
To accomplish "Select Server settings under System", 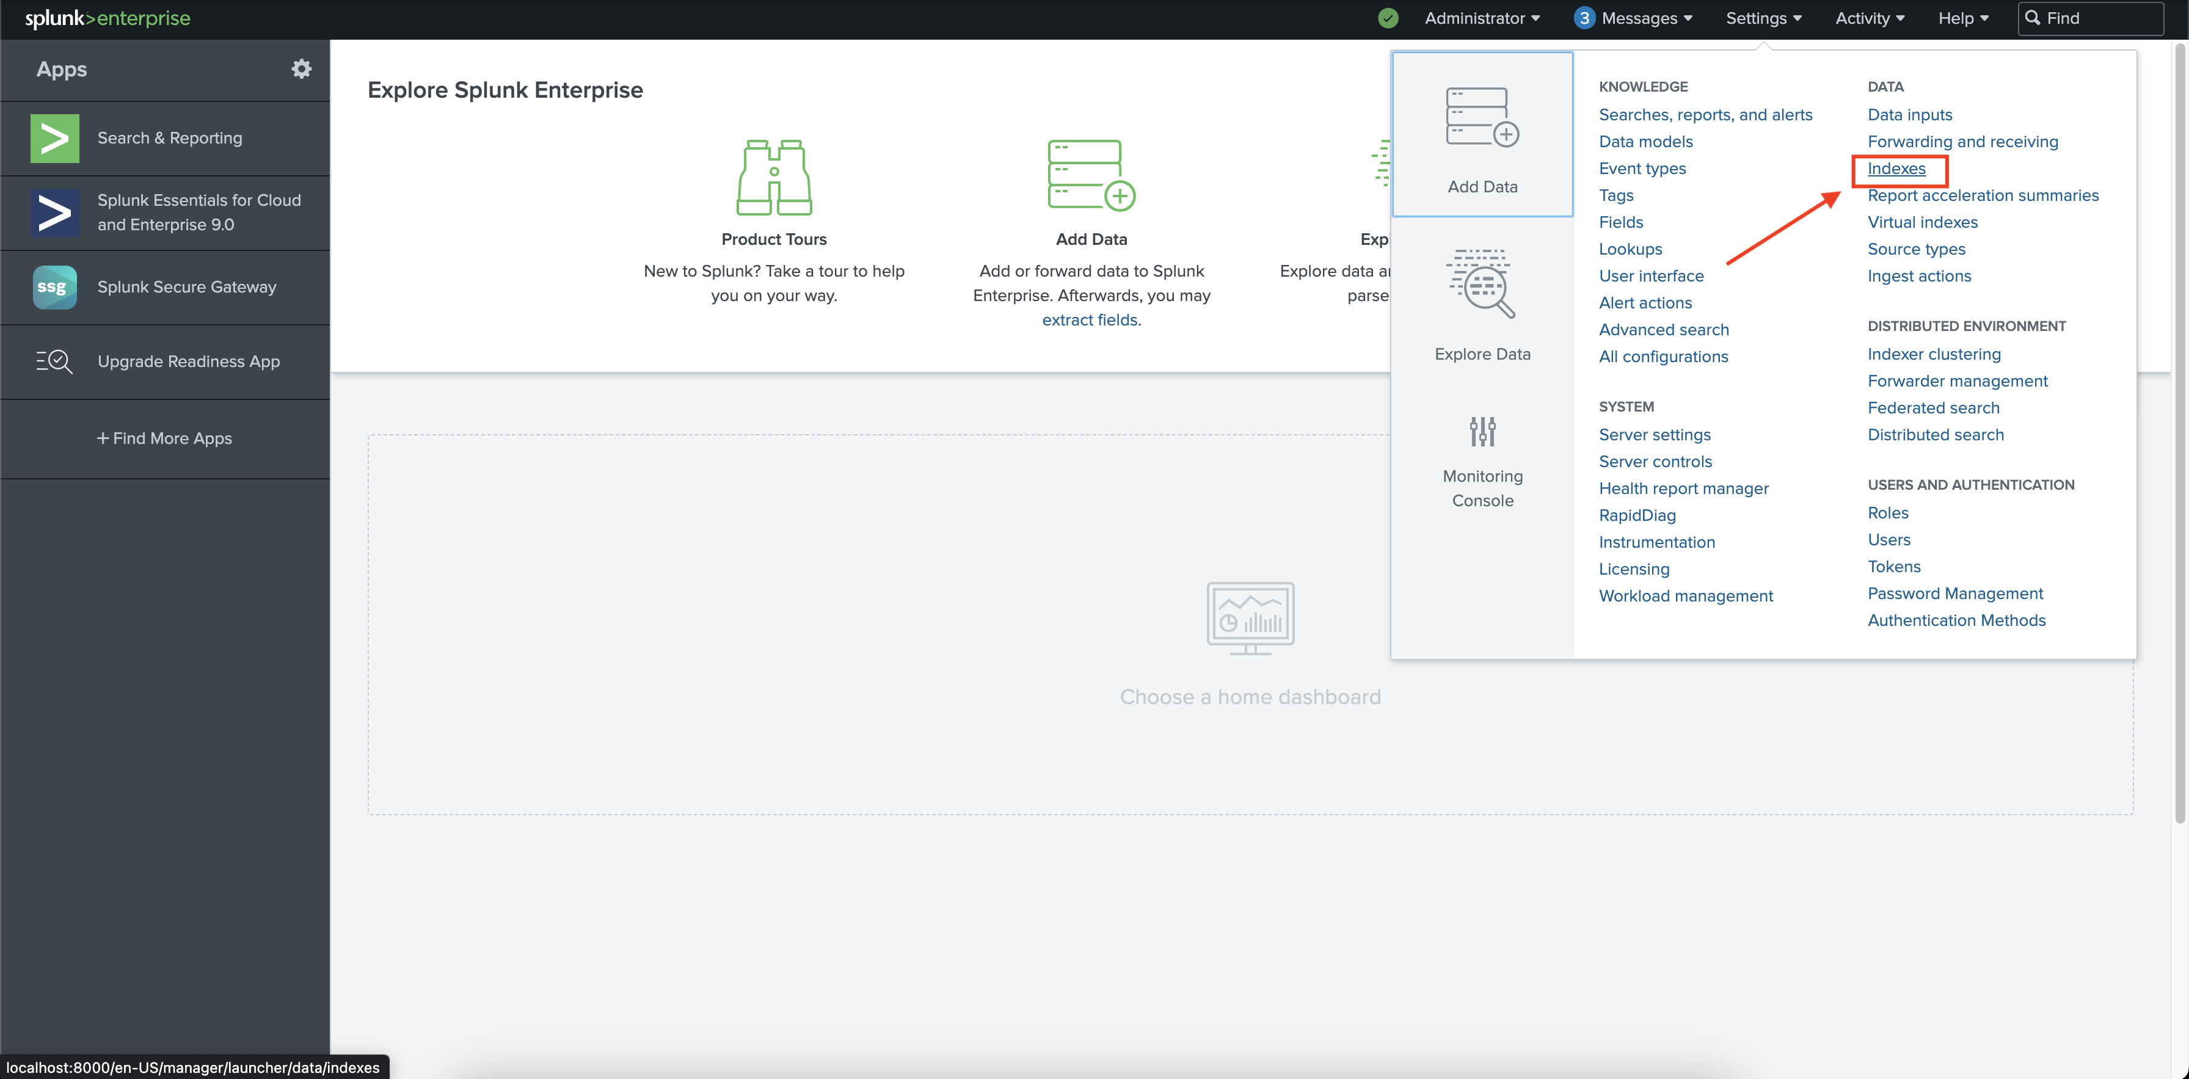I will pyautogui.click(x=1653, y=434).
